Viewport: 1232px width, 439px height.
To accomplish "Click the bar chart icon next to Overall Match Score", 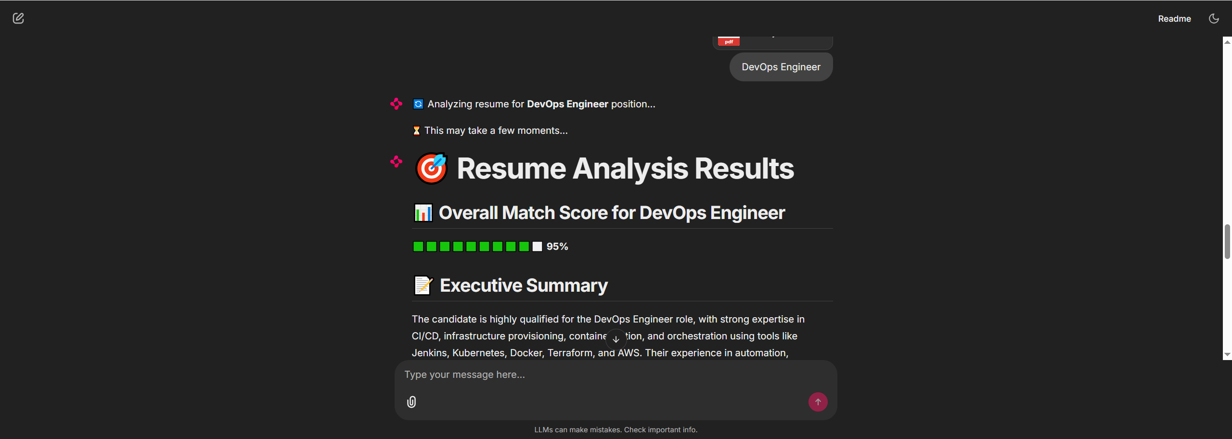I will click(423, 212).
